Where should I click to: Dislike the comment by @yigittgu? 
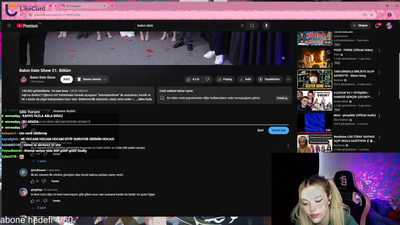click(45, 201)
